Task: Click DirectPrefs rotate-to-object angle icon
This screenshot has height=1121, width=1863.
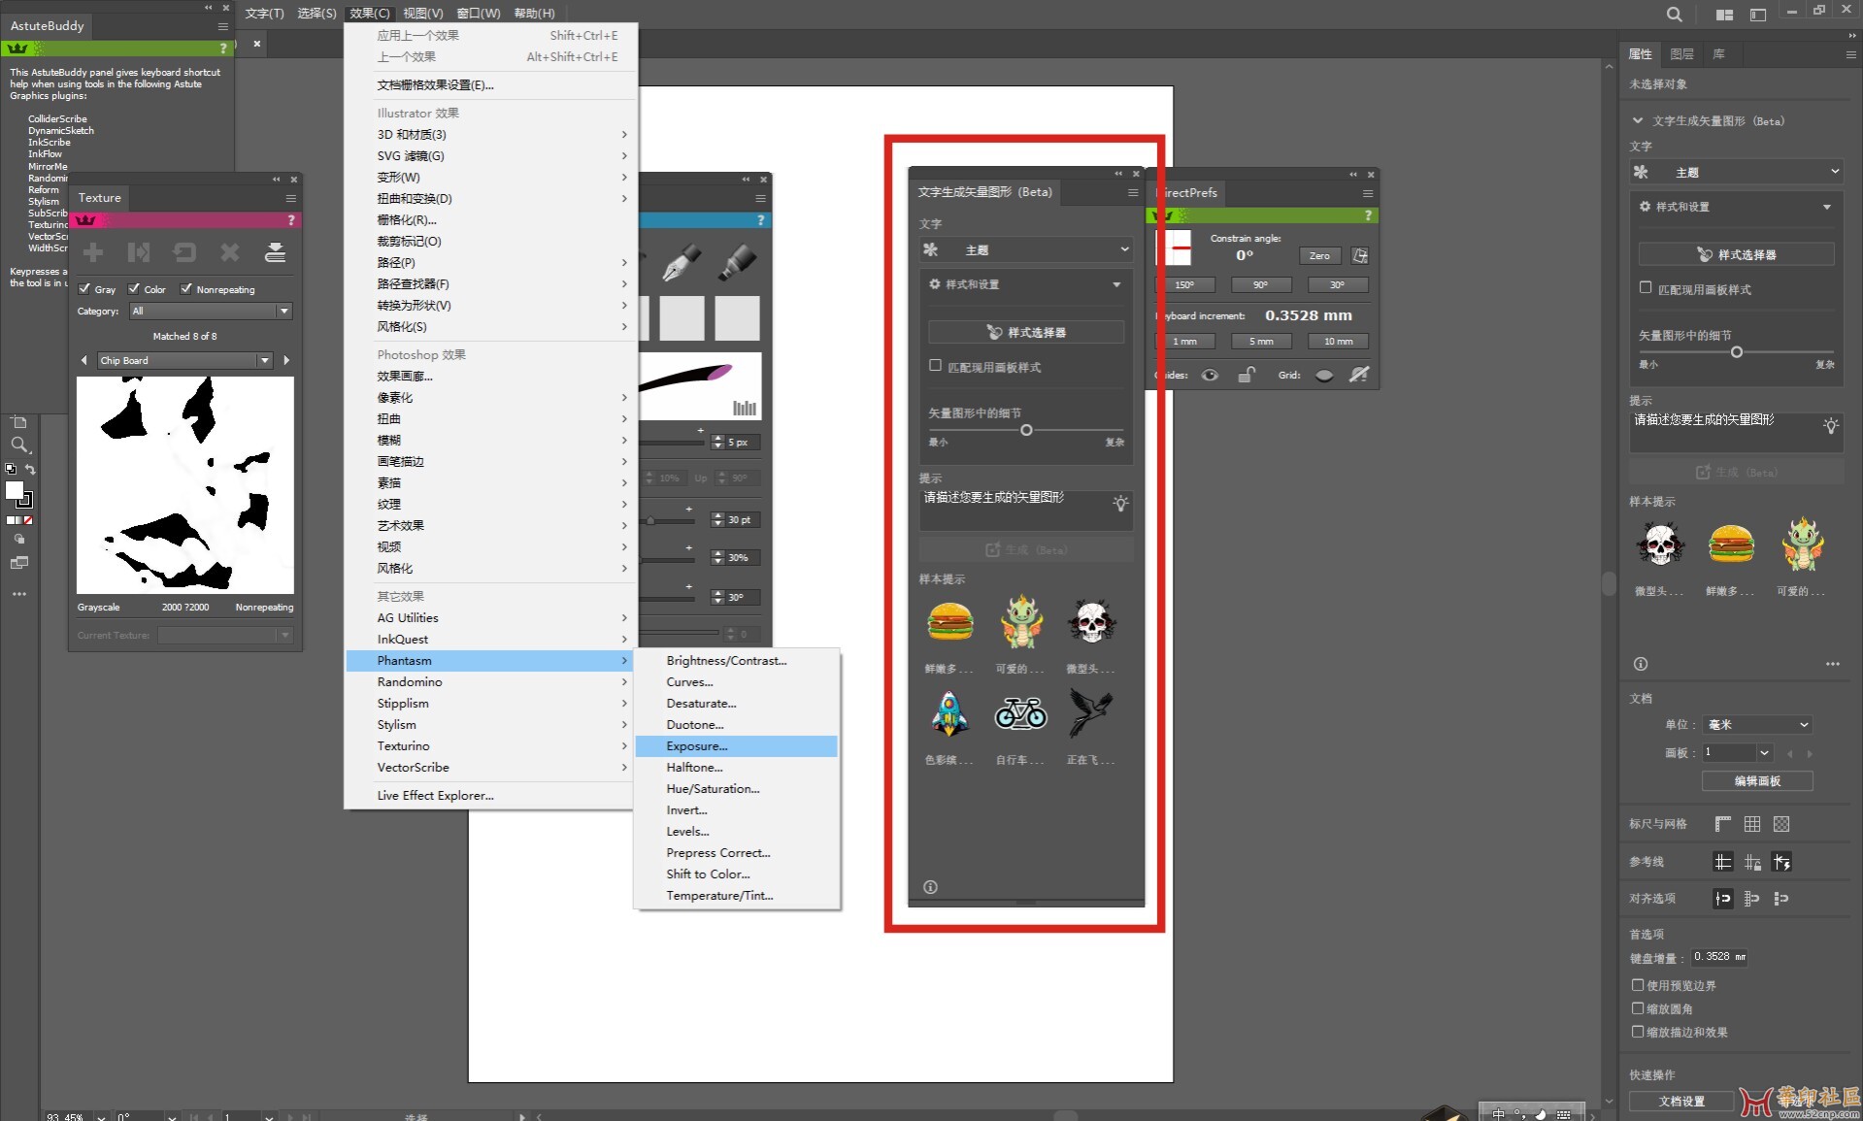Action: pyautogui.click(x=1360, y=255)
